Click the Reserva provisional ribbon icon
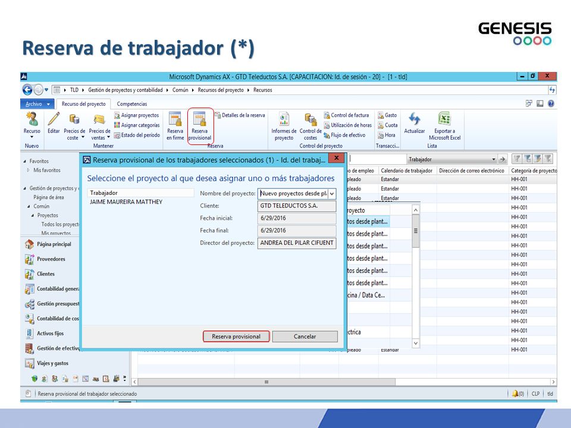 point(200,126)
